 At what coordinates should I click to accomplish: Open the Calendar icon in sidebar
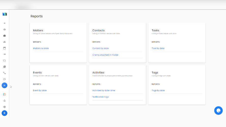click(x=4, y=48)
